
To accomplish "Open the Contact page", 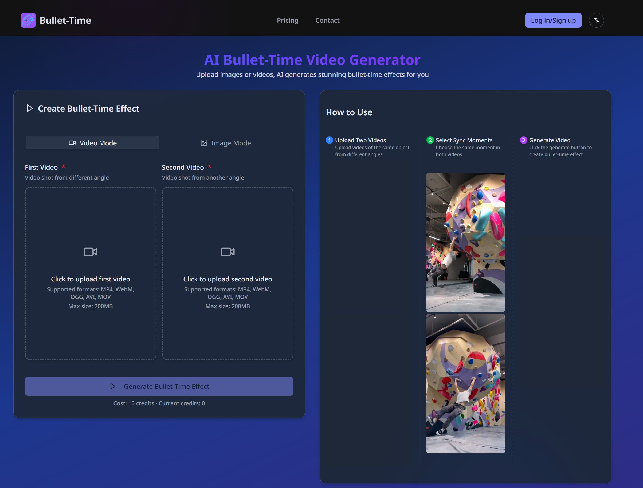I will click(327, 20).
